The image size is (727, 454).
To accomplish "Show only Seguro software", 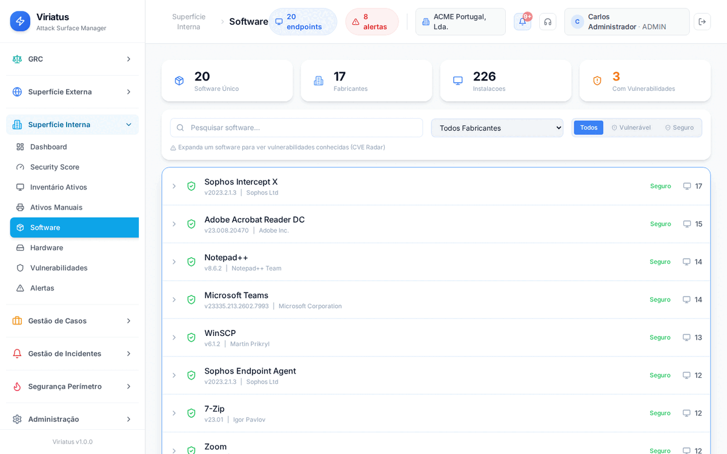I will coord(679,128).
